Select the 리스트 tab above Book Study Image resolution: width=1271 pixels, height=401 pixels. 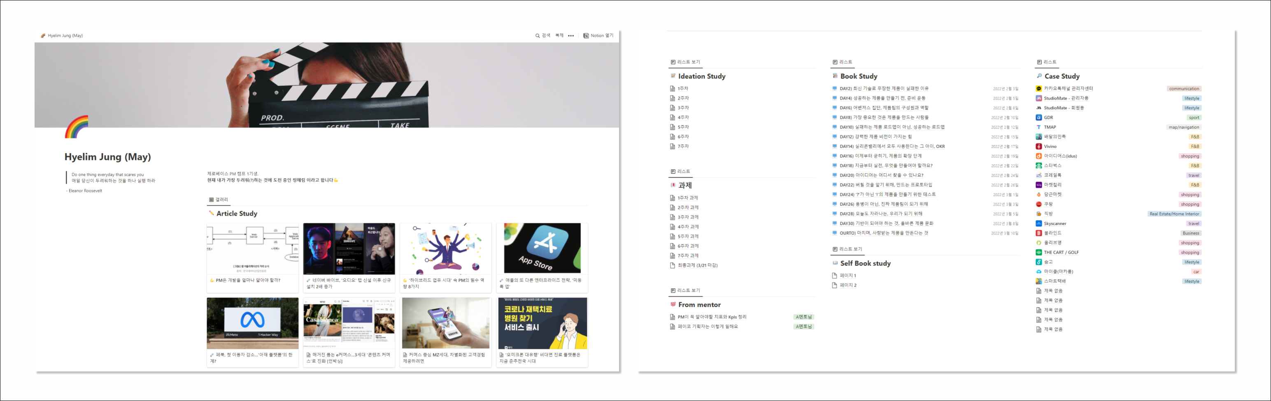click(842, 62)
